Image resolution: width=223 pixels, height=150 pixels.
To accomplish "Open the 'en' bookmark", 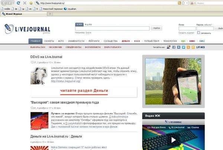I will coord(29,9).
